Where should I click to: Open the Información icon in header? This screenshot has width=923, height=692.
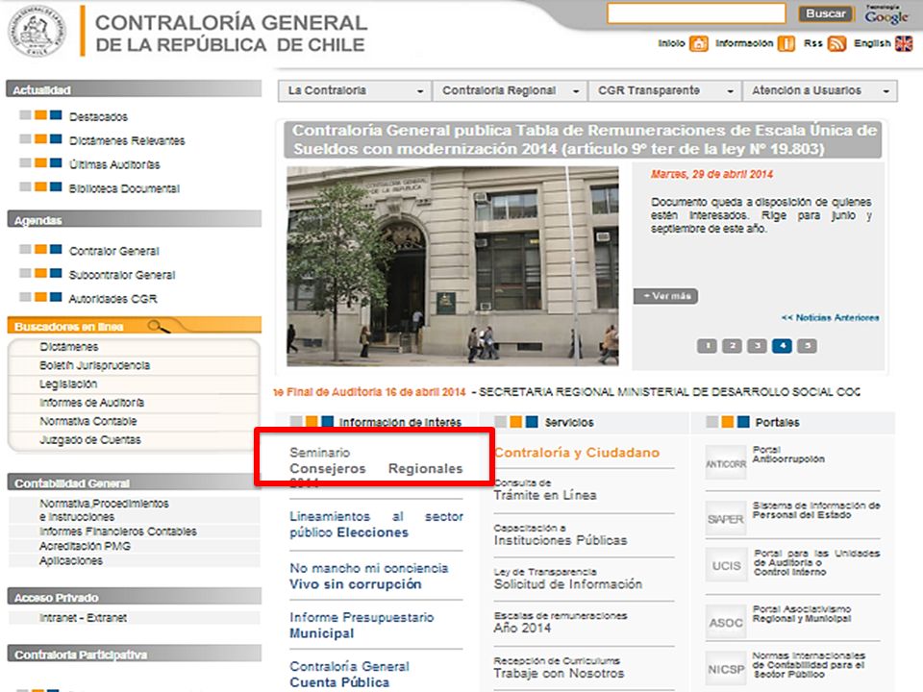(x=786, y=43)
